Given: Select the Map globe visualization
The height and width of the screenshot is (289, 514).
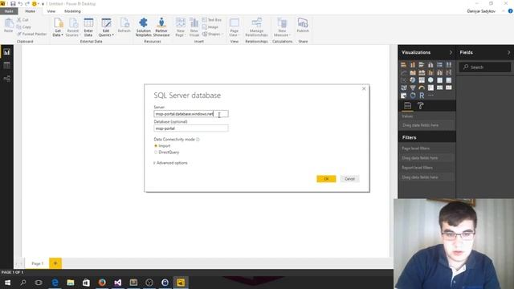Looking at the screenshot, I should coord(430,80).
